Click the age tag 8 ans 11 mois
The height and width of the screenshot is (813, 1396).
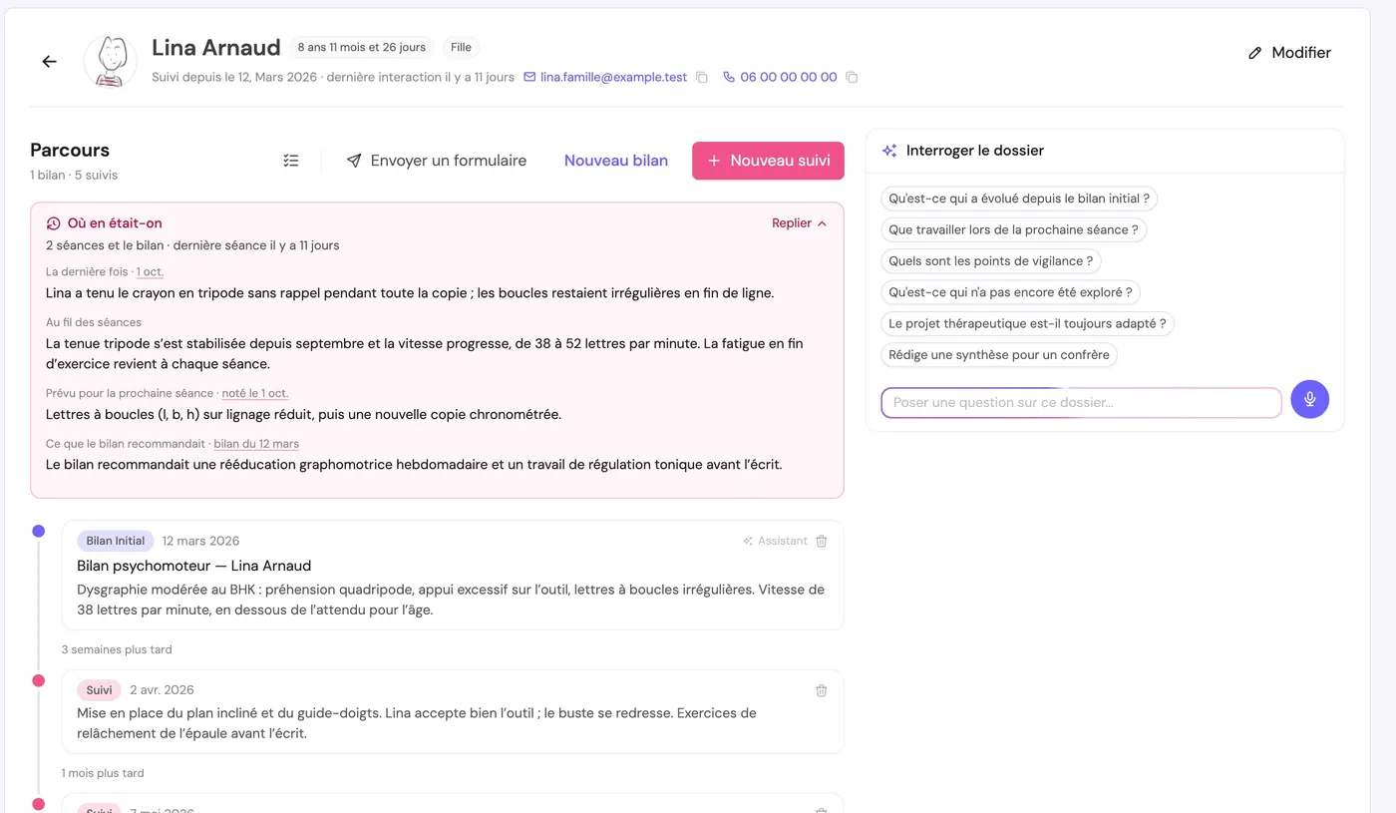(x=362, y=47)
